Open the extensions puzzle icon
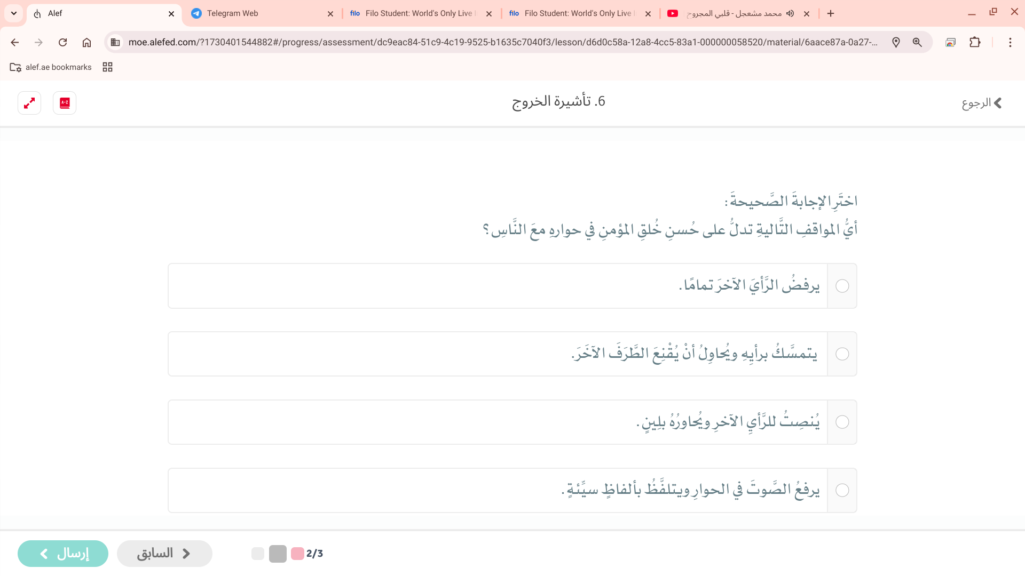This screenshot has height=576, width=1025. pyautogui.click(x=975, y=42)
